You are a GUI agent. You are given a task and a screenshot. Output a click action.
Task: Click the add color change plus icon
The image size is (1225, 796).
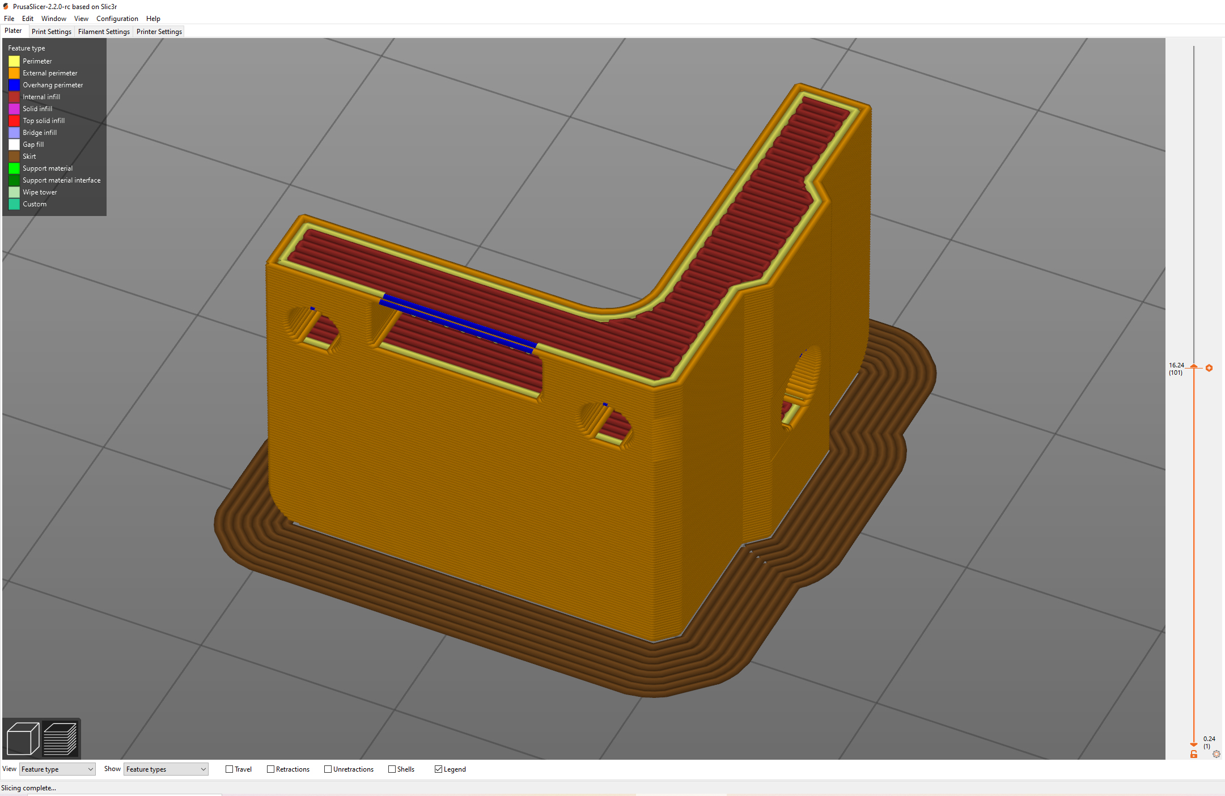tap(1209, 368)
